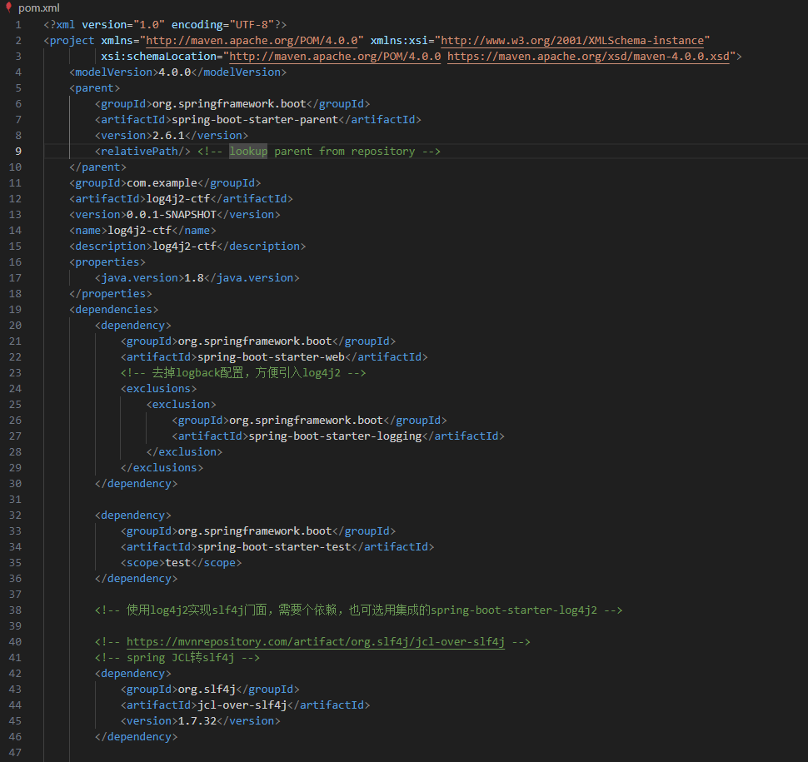Open the XMLSchema-instance URL link
Viewport: 808px width, 762px height.
pos(572,40)
